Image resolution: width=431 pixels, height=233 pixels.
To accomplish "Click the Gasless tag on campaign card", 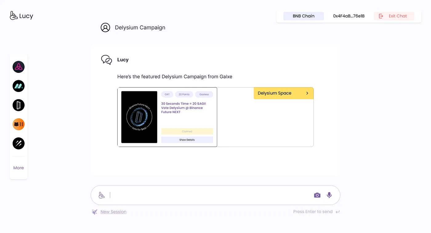I will tap(204, 94).
